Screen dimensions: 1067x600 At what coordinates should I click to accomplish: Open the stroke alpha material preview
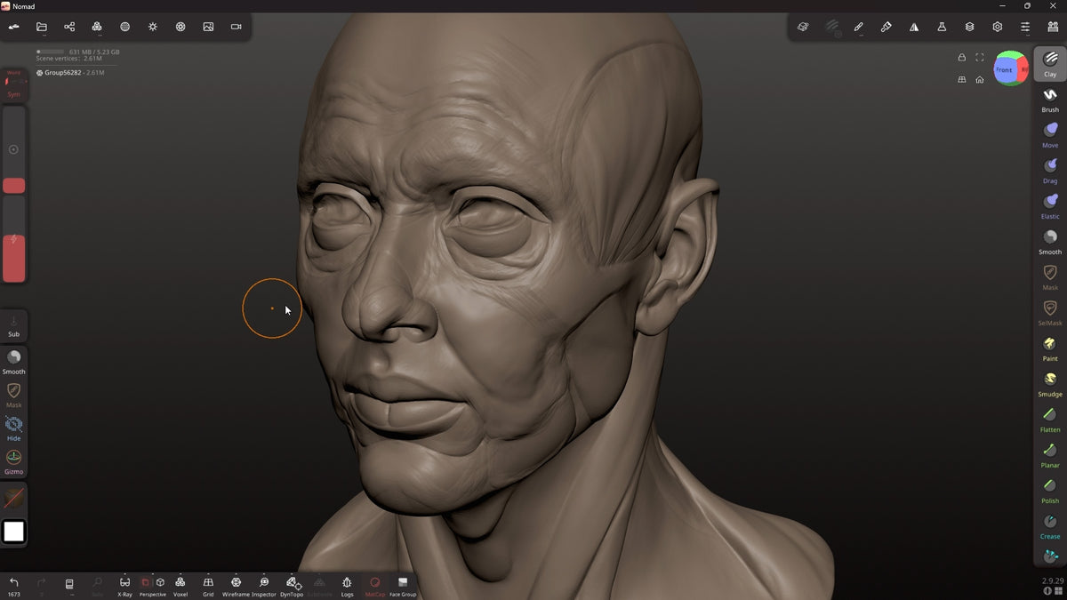[x=14, y=499]
